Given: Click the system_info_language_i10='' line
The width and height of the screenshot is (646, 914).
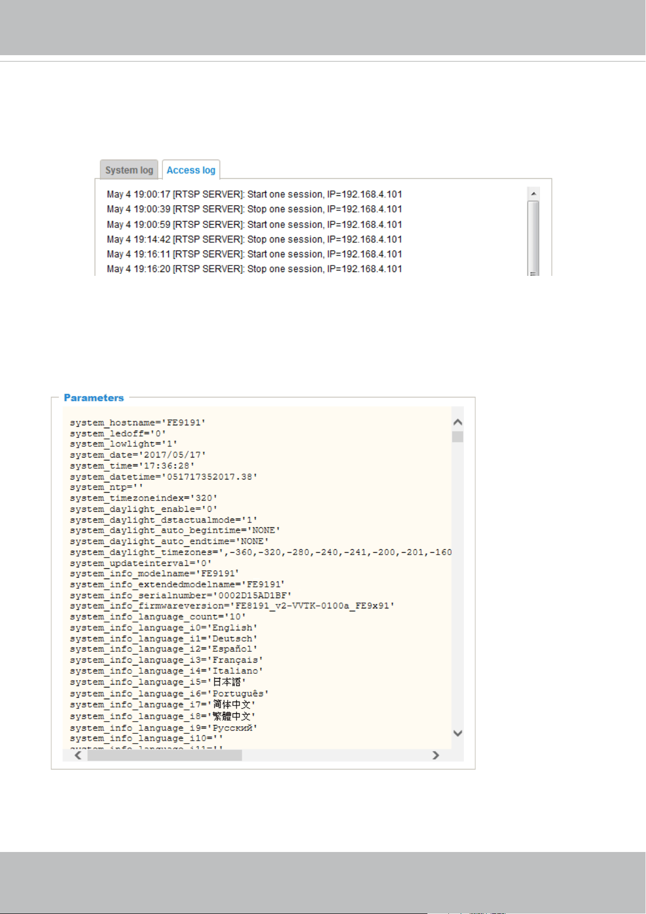Looking at the screenshot, I should (x=146, y=739).
